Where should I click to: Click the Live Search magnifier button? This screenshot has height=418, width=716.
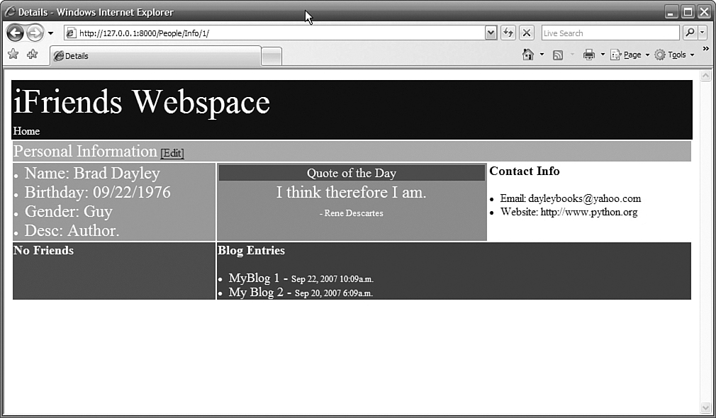(x=689, y=33)
